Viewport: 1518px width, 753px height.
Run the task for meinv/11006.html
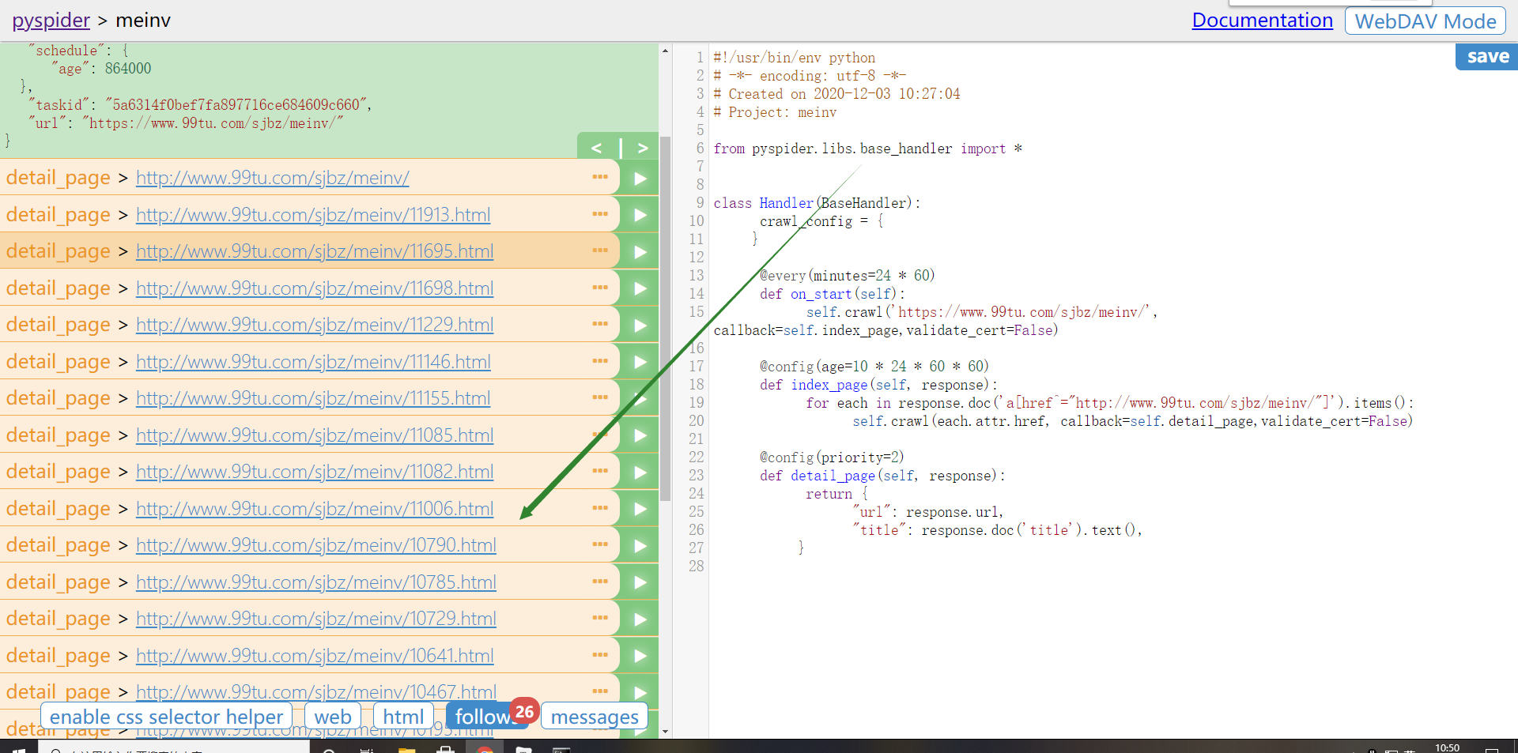pos(640,509)
